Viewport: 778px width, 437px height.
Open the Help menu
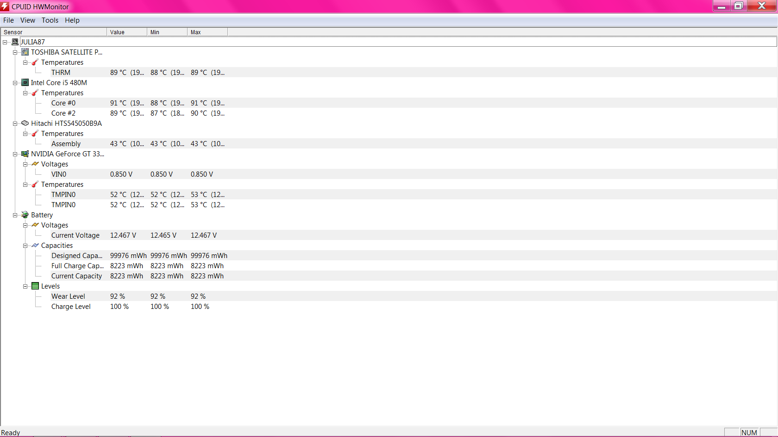point(72,20)
